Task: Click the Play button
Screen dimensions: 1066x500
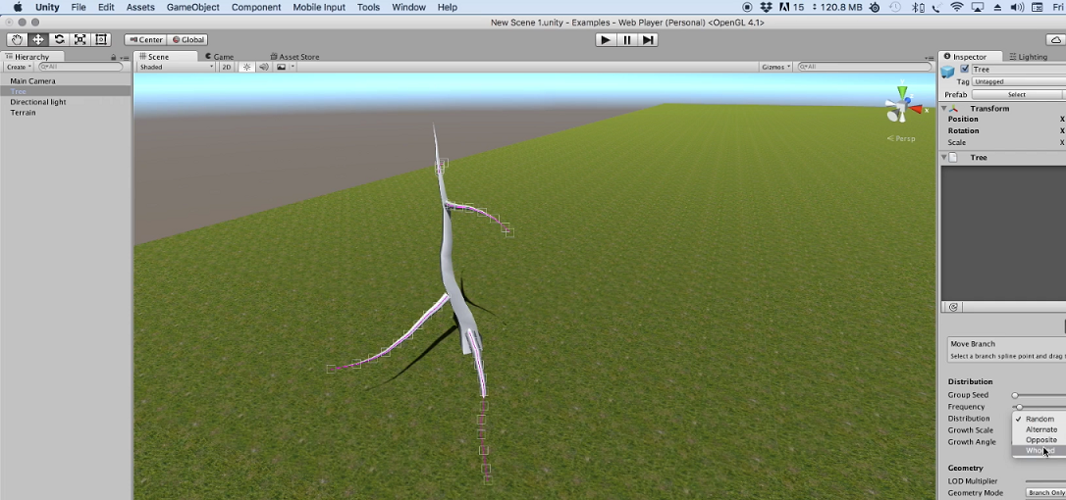Action: tap(605, 40)
